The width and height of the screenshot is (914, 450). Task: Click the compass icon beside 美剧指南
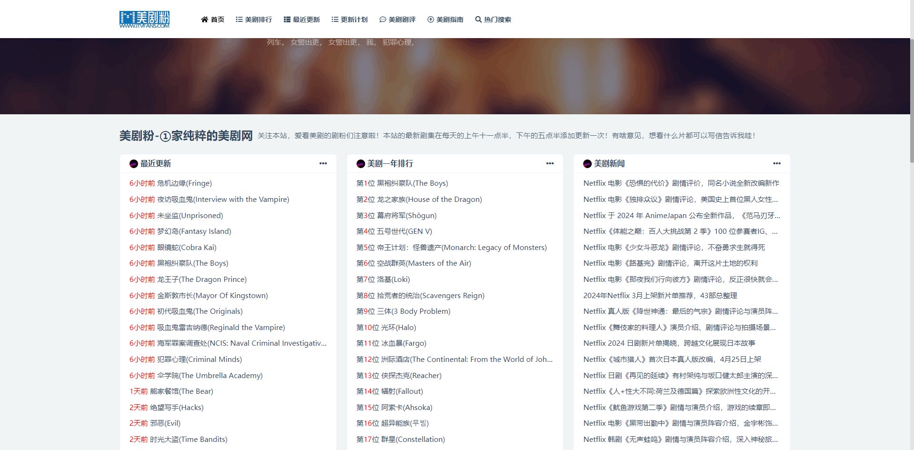431,20
